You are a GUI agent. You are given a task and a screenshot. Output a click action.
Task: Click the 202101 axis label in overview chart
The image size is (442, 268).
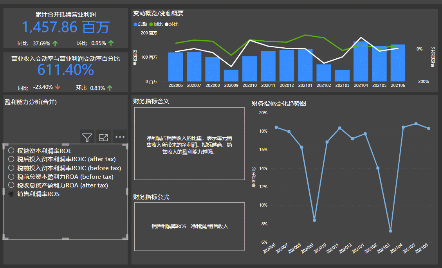[305, 85]
